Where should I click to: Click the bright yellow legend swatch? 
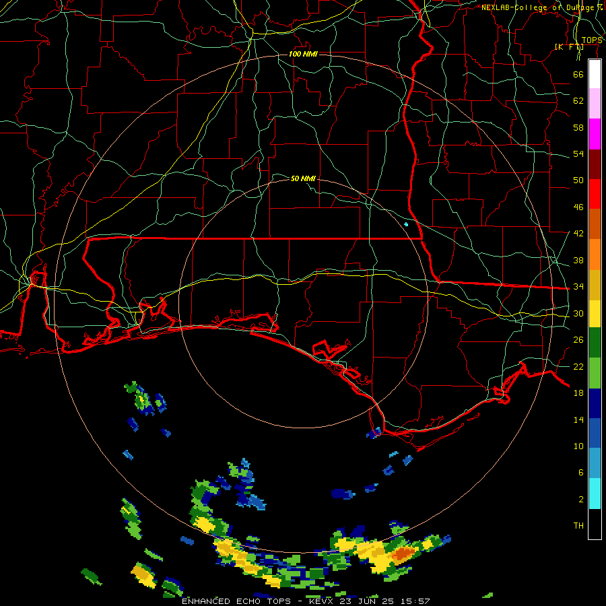(595, 314)
